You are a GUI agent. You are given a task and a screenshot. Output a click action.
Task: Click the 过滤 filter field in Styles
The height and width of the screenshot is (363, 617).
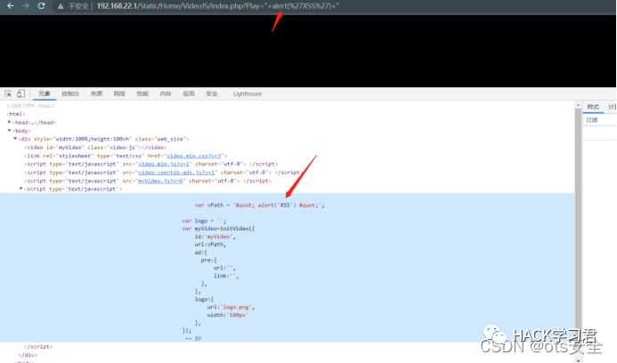tap(599, 120)
